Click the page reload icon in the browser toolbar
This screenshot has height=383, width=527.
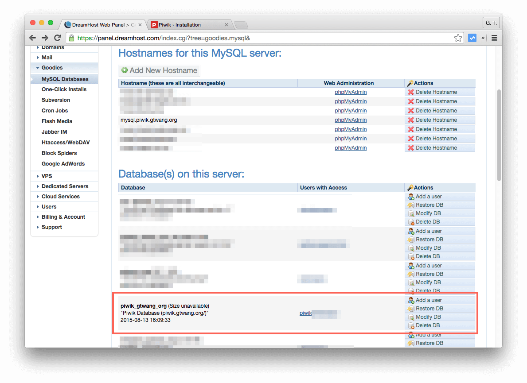(x=58, y=38)
